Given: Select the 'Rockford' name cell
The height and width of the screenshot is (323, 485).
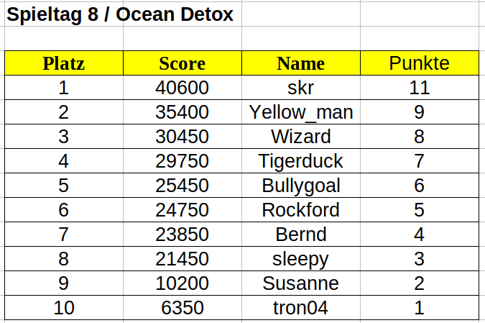Looking at the screenshot, I should [300, 210].
